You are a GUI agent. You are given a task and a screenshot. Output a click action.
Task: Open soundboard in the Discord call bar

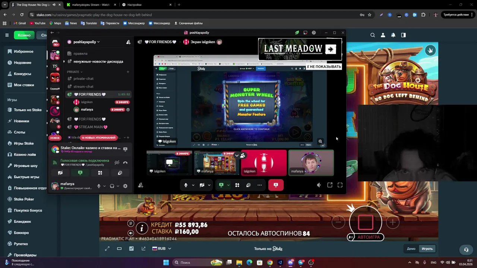[248, 185]
